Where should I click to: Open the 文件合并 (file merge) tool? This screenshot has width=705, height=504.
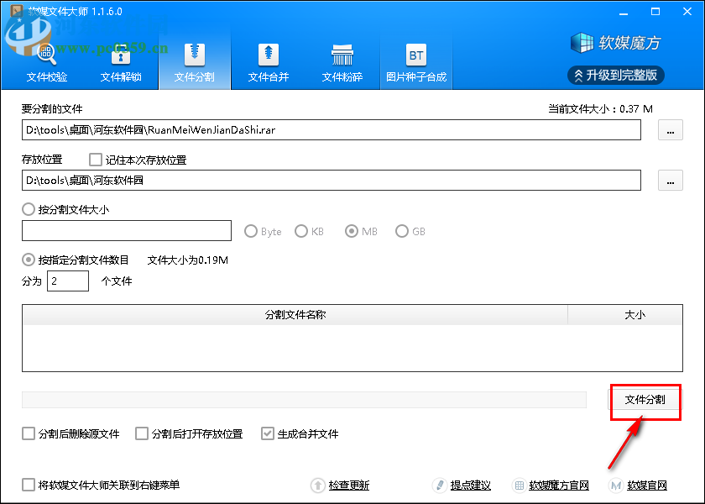(268, 61)
